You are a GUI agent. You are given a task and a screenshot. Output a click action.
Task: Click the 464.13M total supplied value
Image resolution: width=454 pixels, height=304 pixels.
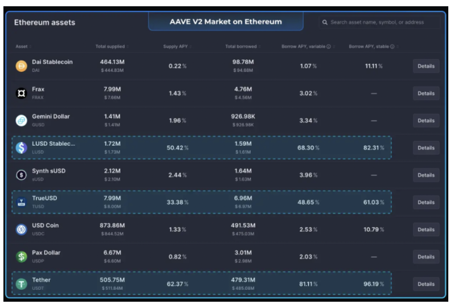(x=112, y=62)
